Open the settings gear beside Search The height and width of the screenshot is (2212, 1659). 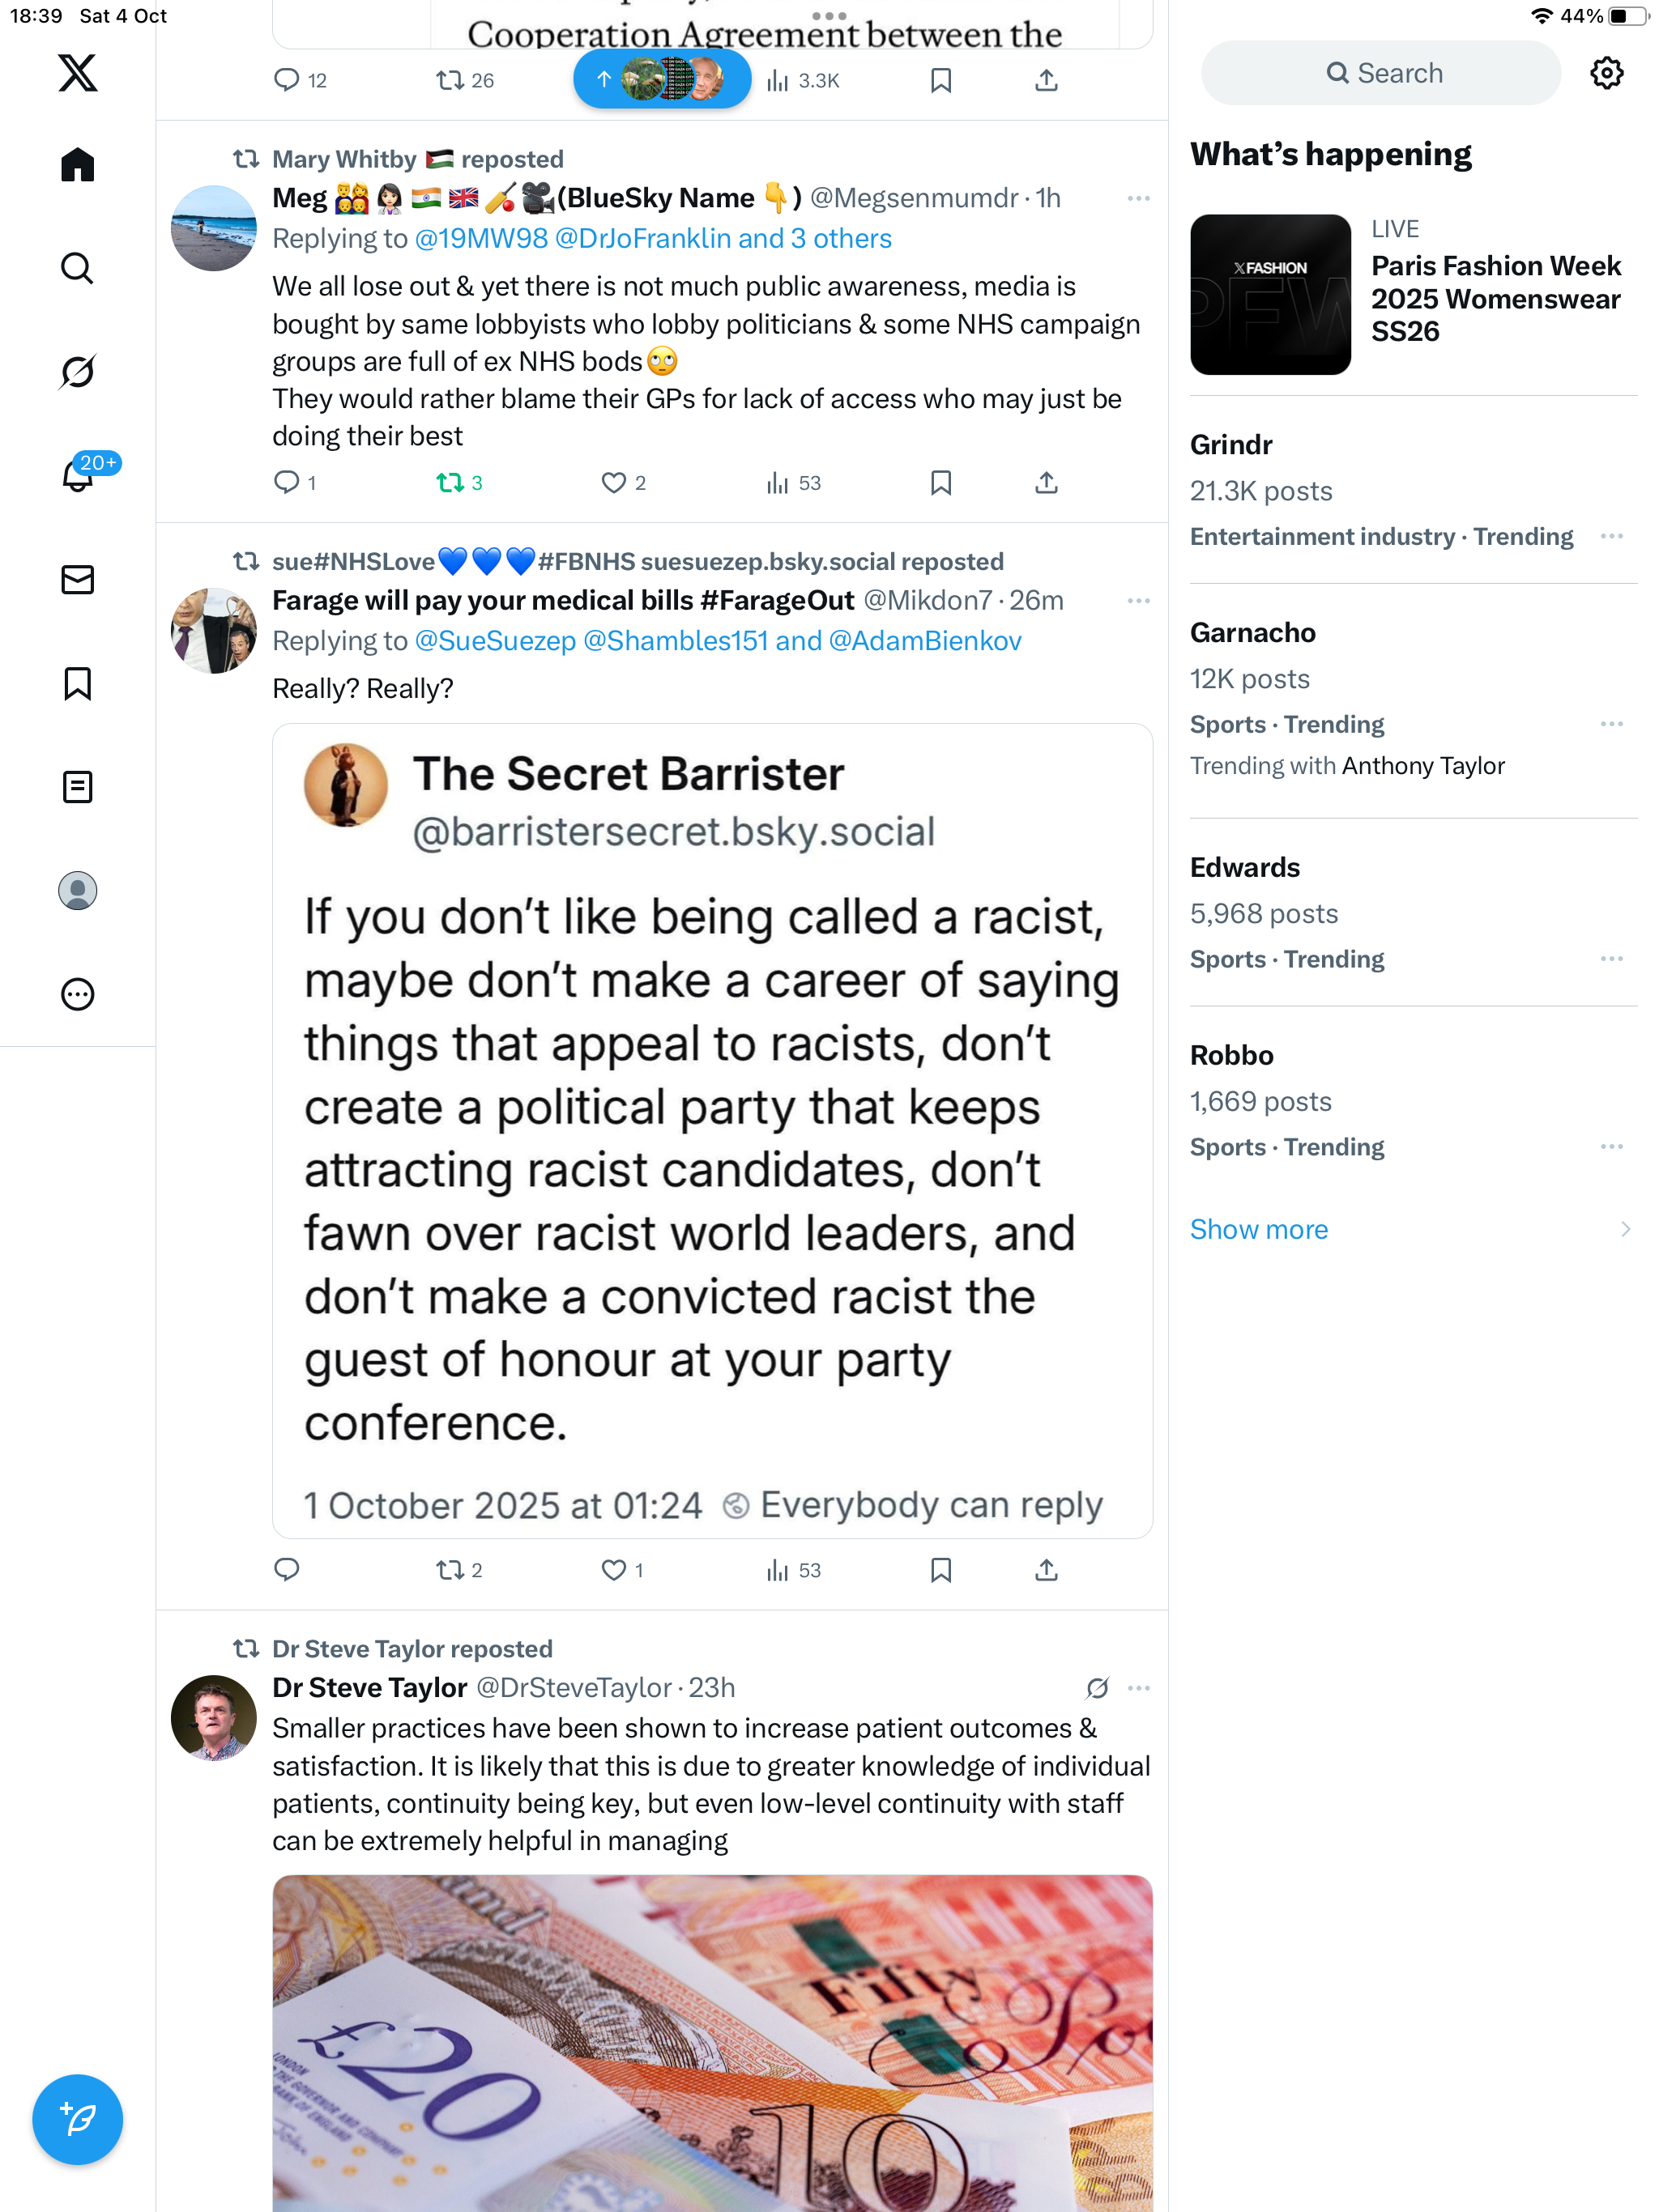[x=1606, y=73]
